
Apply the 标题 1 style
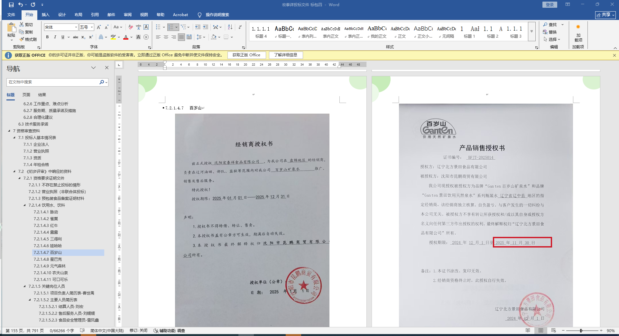click(469, 32)
